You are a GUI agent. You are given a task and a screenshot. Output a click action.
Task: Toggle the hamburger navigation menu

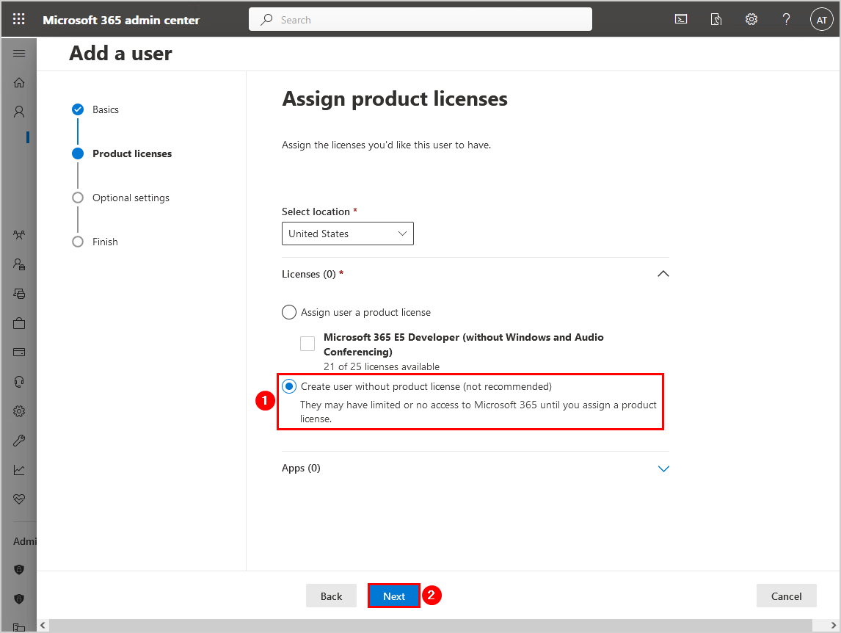tap(19, 54)
